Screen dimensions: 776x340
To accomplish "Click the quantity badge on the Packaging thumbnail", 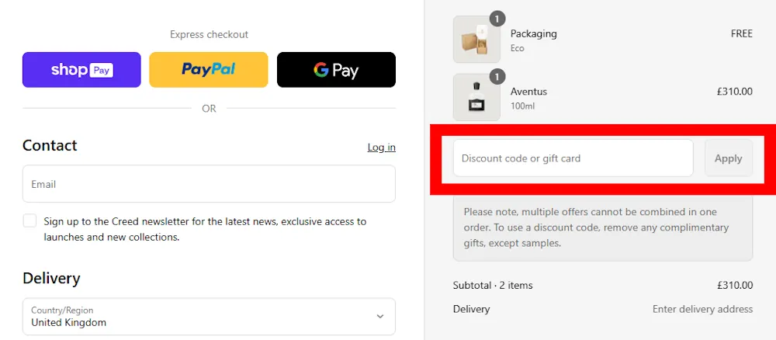I will point(497,19).
